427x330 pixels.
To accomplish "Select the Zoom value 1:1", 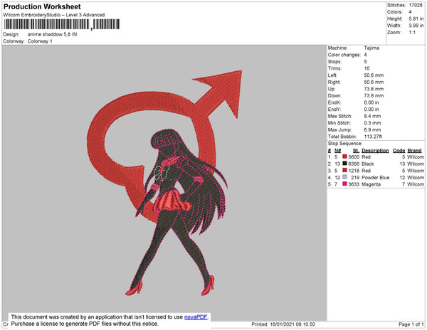I will point(412,33).
